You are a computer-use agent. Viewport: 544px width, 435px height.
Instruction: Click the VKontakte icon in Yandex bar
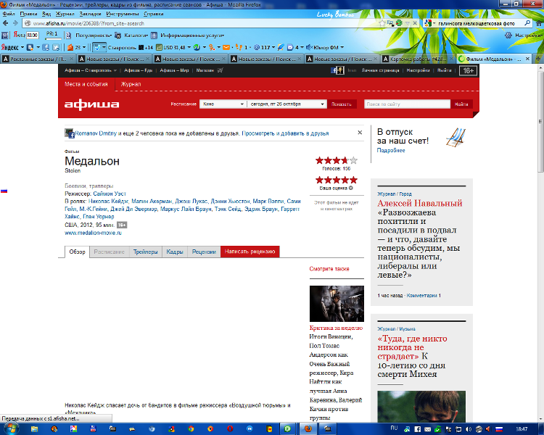click(x=30, y=47)
